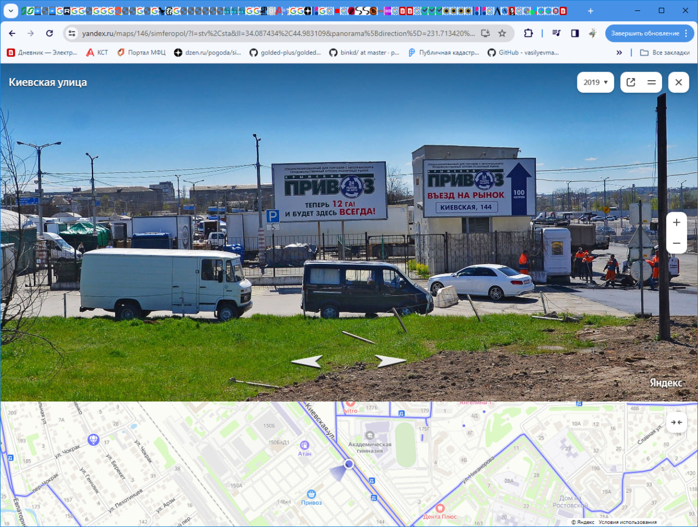Open a new browser tab

pos(591,10)
